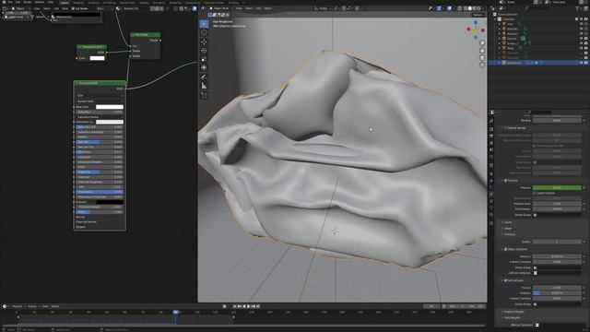Open the green Object Data properties tab
This screenshot has height=332, width=590.
click(491, 207)
